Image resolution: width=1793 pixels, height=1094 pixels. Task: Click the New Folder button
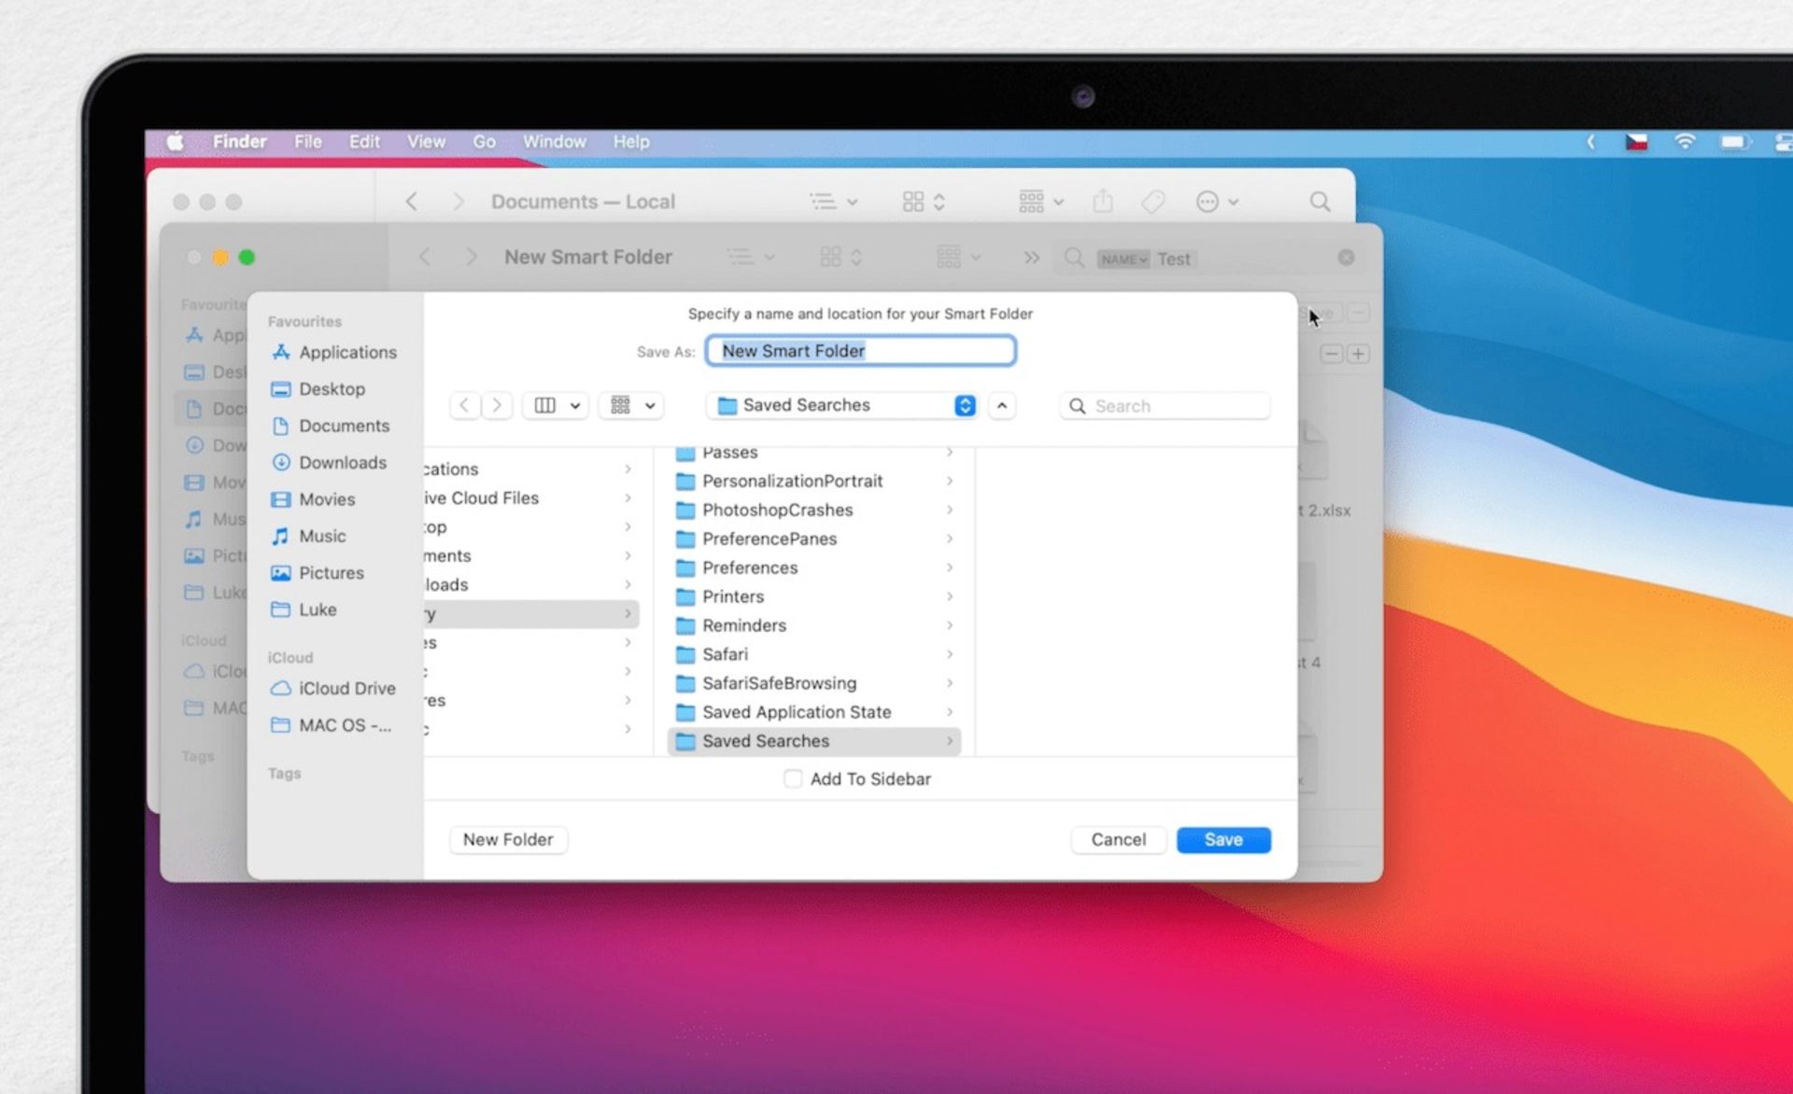tap(508, 839)
